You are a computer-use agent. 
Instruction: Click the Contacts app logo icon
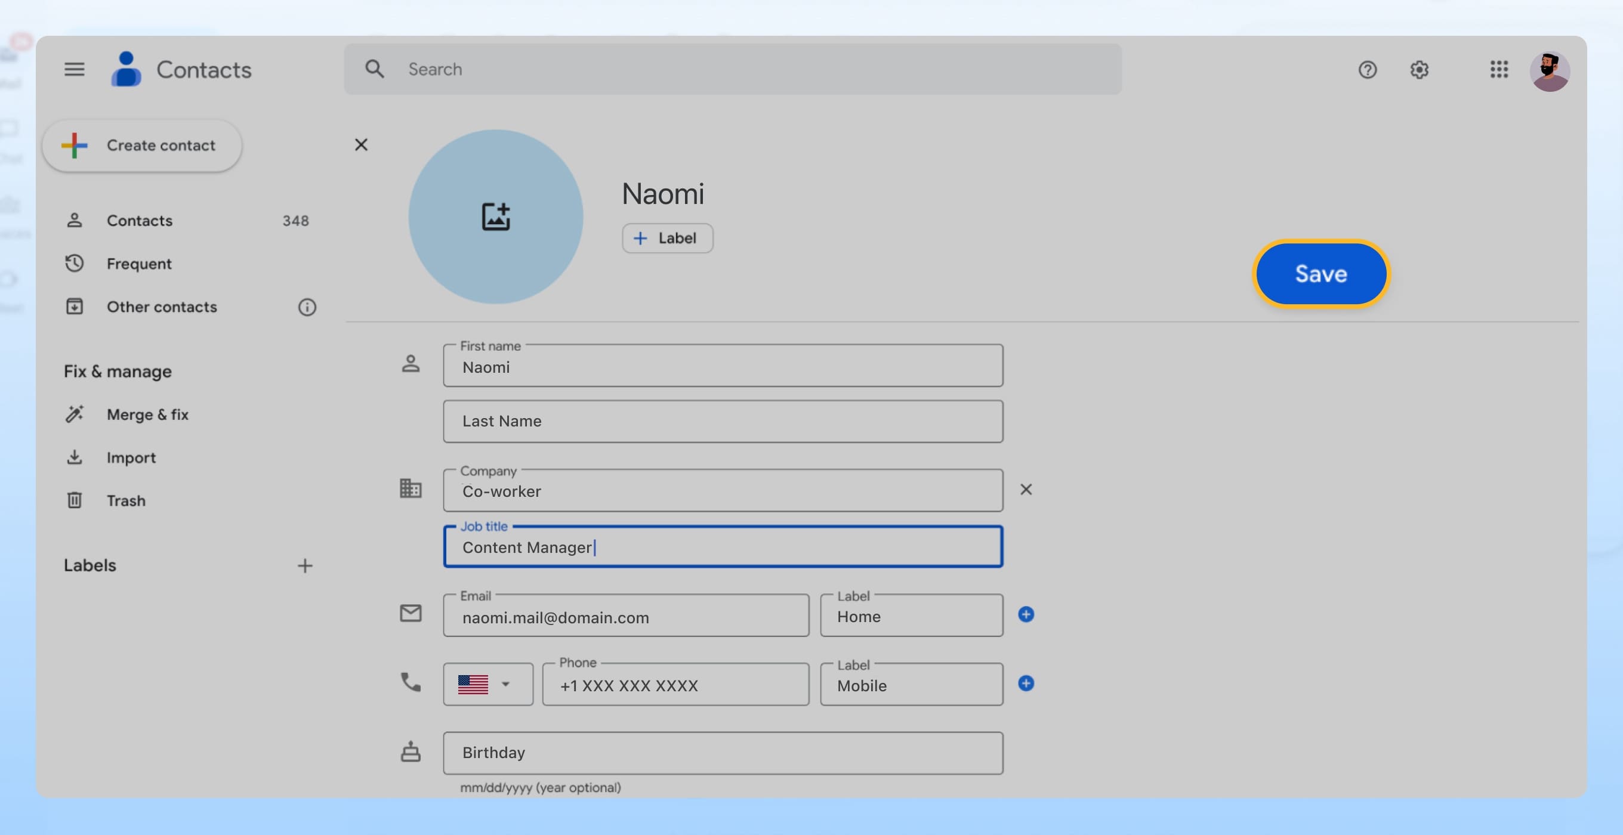click(x=126, y=69)
